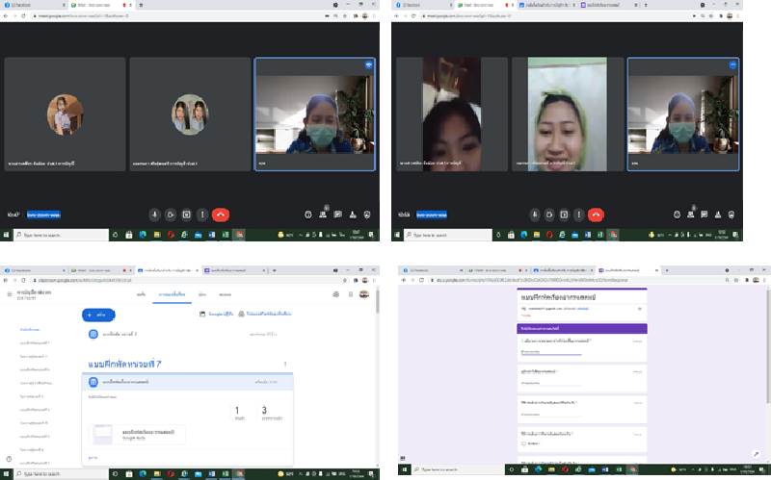Turn off the camera in the left Meet window
Viewport: 771px width, 480px height.
(x=171, y=215)
